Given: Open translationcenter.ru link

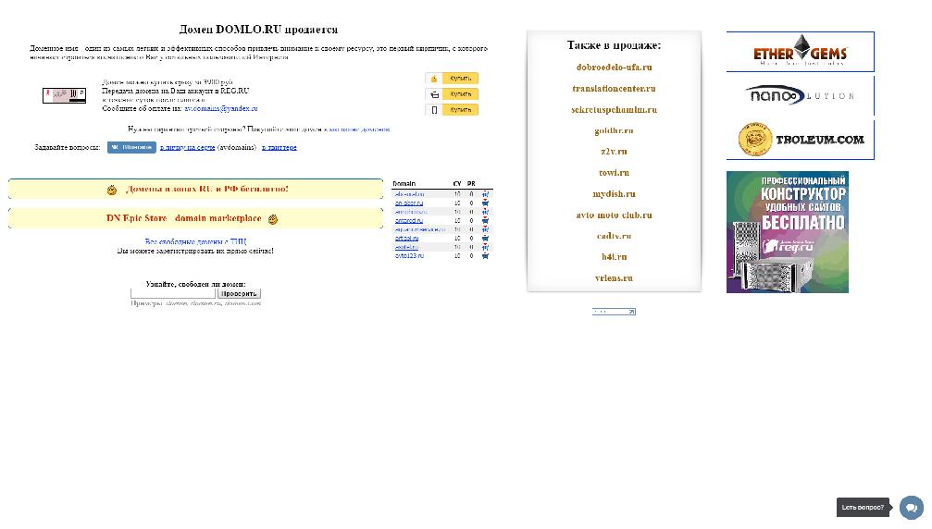Looking at the screenshot, I should coord(614,89).
